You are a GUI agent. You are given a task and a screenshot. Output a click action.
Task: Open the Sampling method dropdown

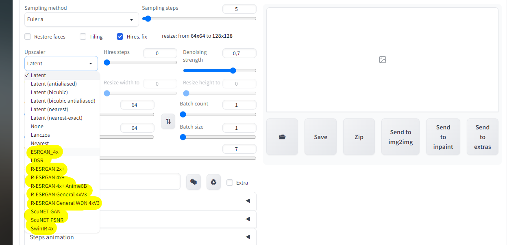[x=81, y=19]
